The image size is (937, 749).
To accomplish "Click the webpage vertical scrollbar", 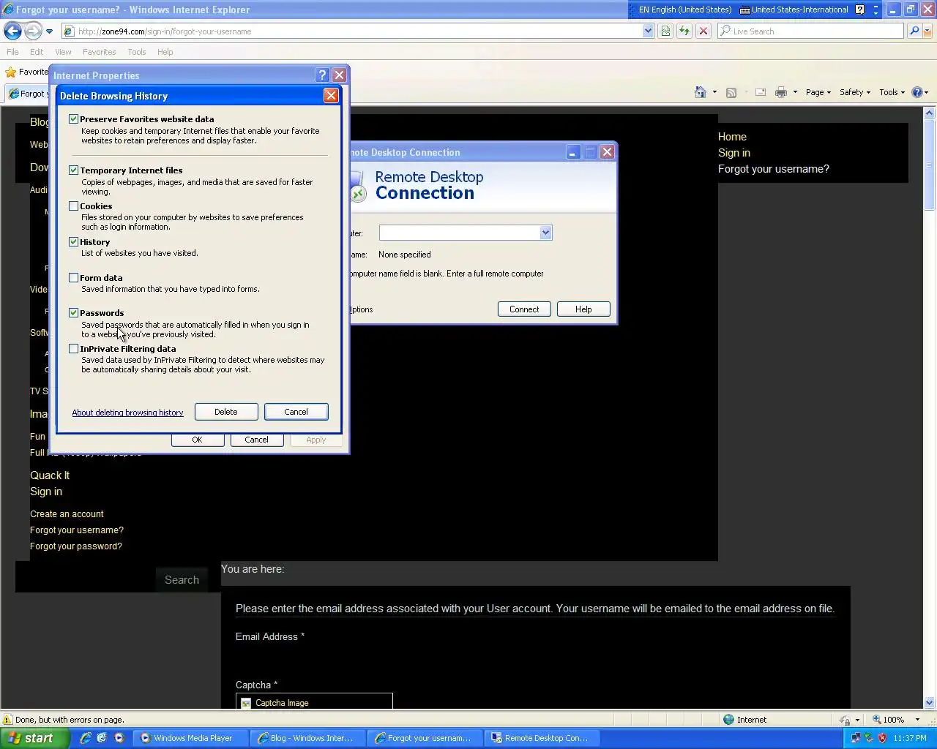I will (x=930, y=408).
